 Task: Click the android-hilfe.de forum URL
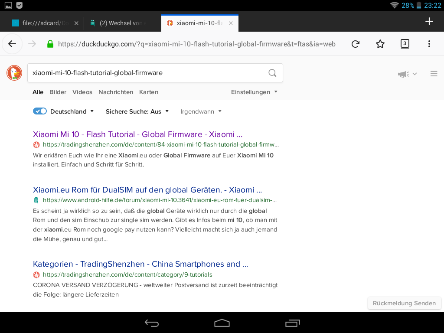point(160,200)
